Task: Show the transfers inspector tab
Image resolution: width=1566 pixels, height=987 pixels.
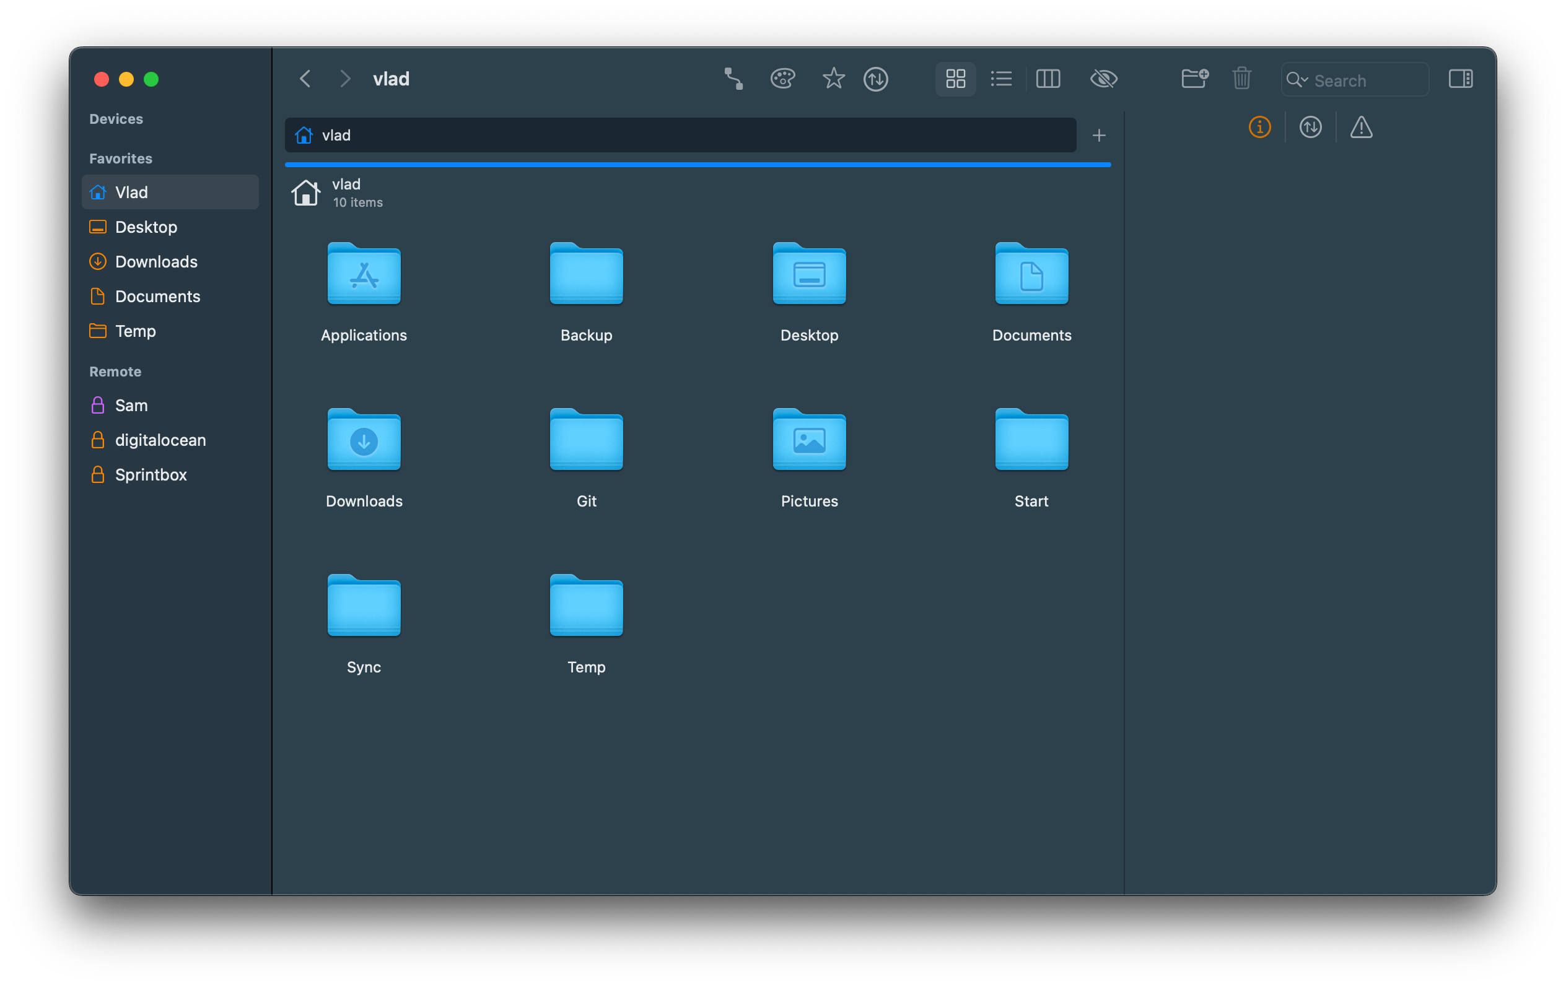Action: coord(1310,127)
